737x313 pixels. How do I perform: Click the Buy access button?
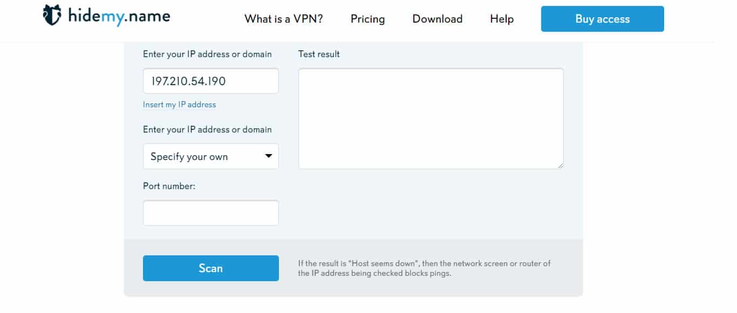(x=603, y=19)
